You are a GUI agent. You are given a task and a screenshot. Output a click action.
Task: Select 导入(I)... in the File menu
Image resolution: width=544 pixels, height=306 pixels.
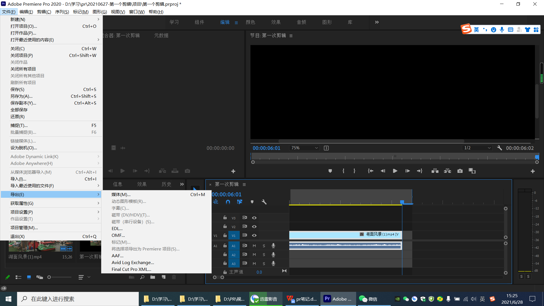[x=51, y=179]
